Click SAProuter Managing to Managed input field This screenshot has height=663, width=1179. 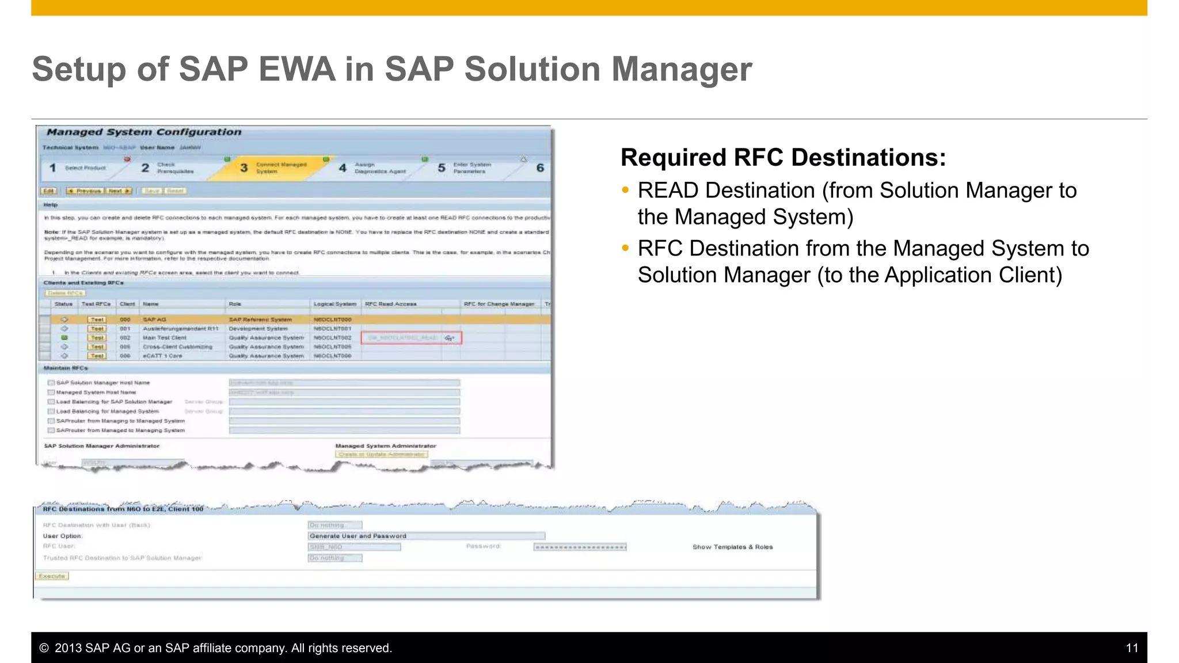tap(344, 421)
